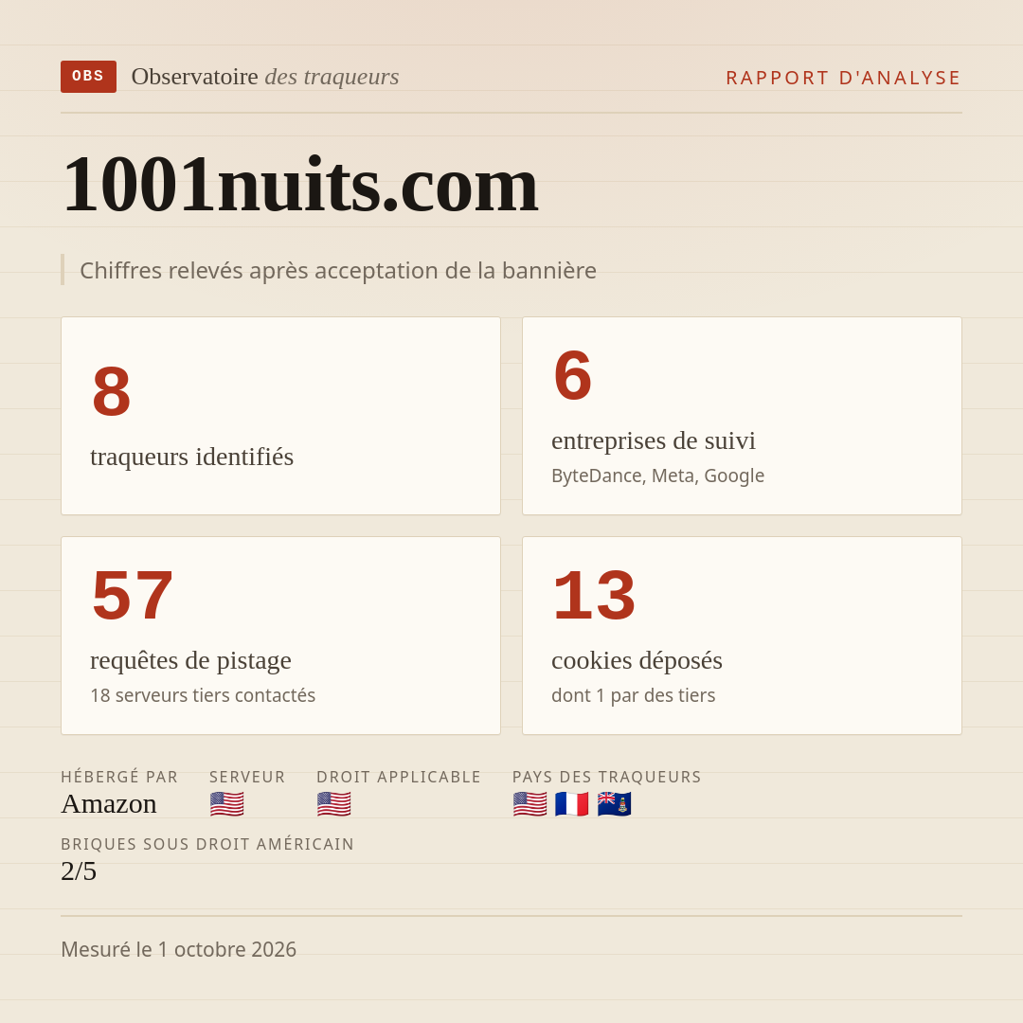Click the SERVEUR label
This screenshot has height=1023, width=1023.
tap(247, 777)
